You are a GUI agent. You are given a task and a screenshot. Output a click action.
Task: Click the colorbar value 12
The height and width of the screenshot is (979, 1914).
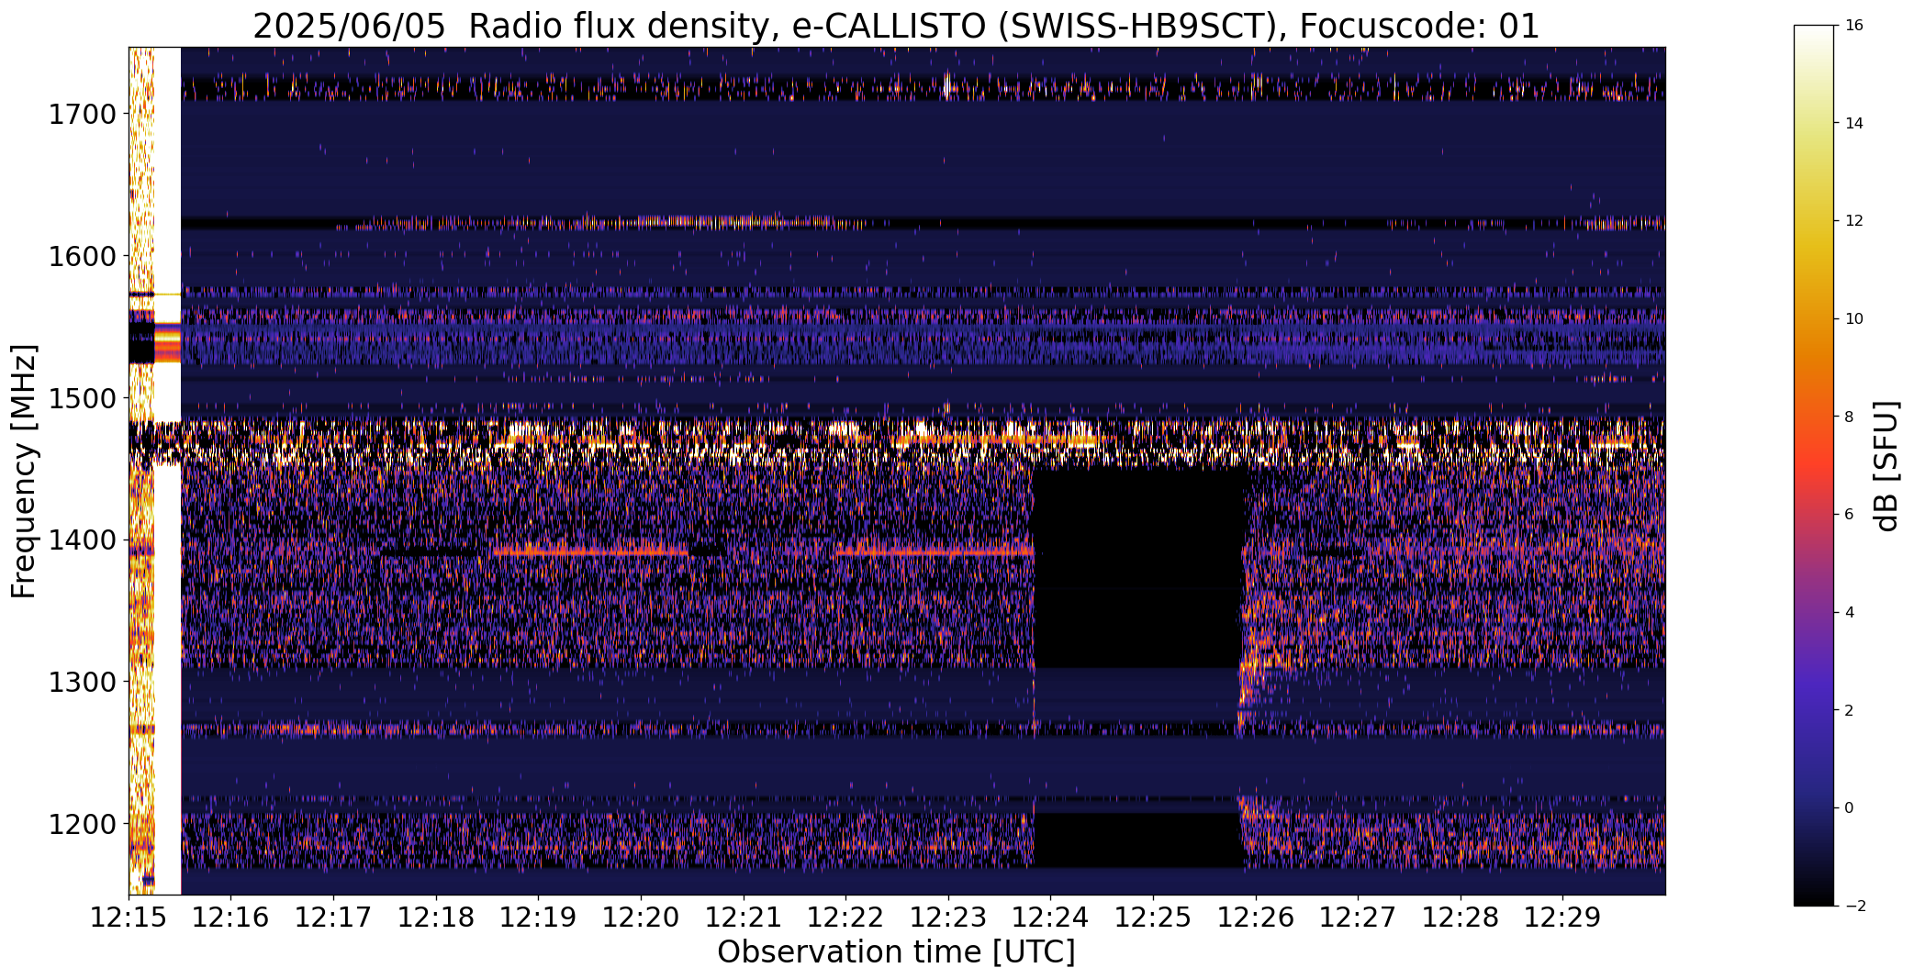click(1853, 221)
